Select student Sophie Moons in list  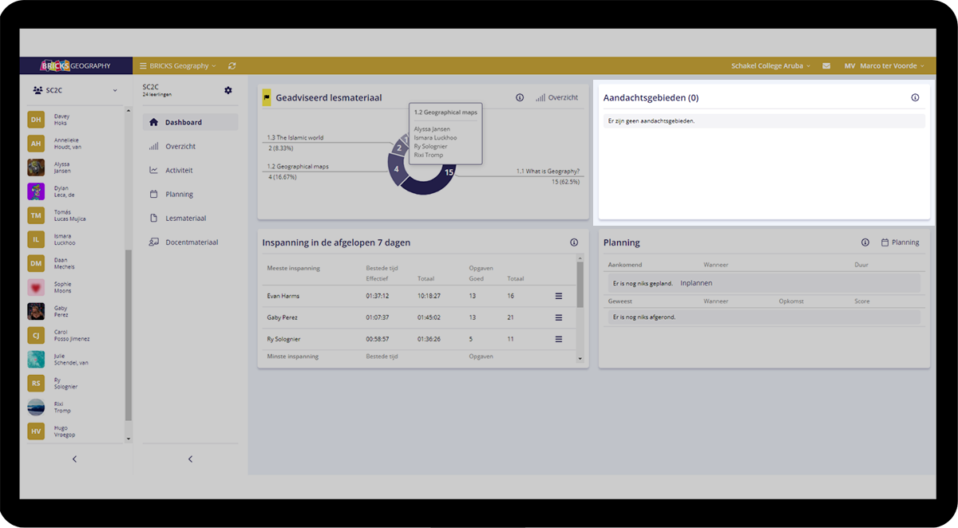coord(62,288)
